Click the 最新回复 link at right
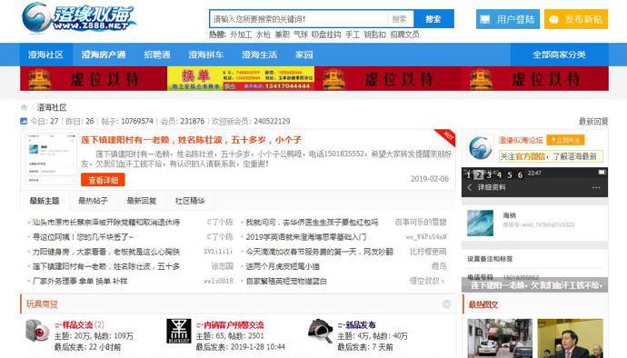 click(593, 121)
